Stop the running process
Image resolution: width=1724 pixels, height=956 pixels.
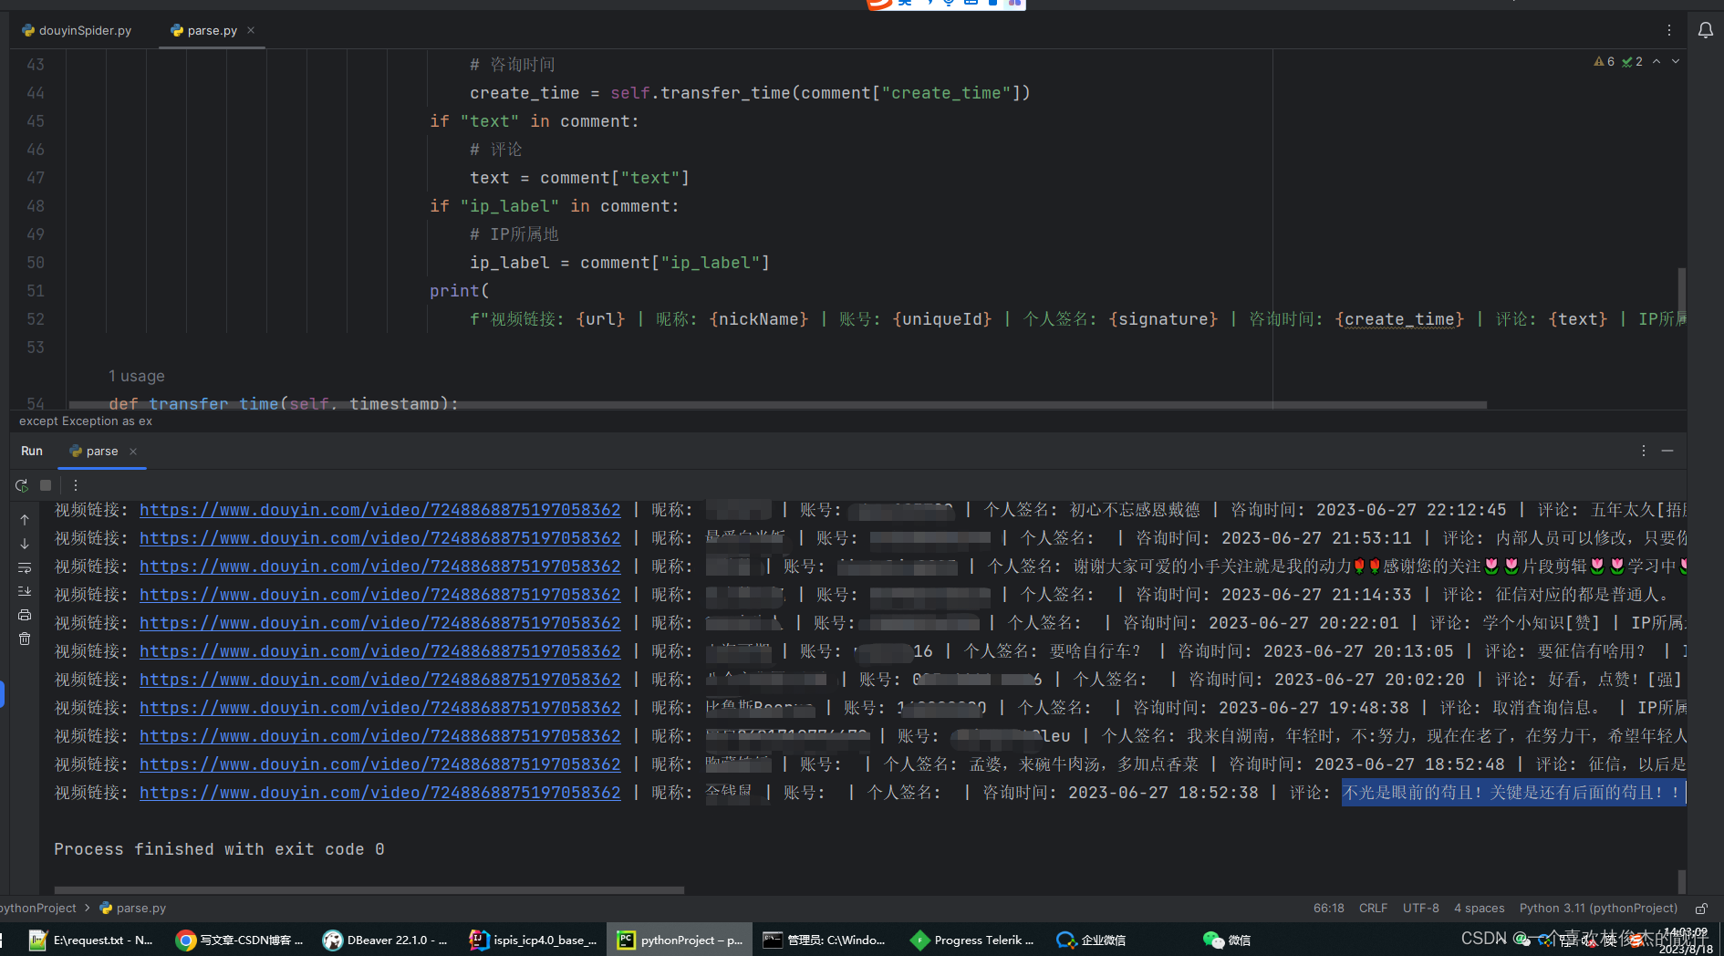coord(46,485)
